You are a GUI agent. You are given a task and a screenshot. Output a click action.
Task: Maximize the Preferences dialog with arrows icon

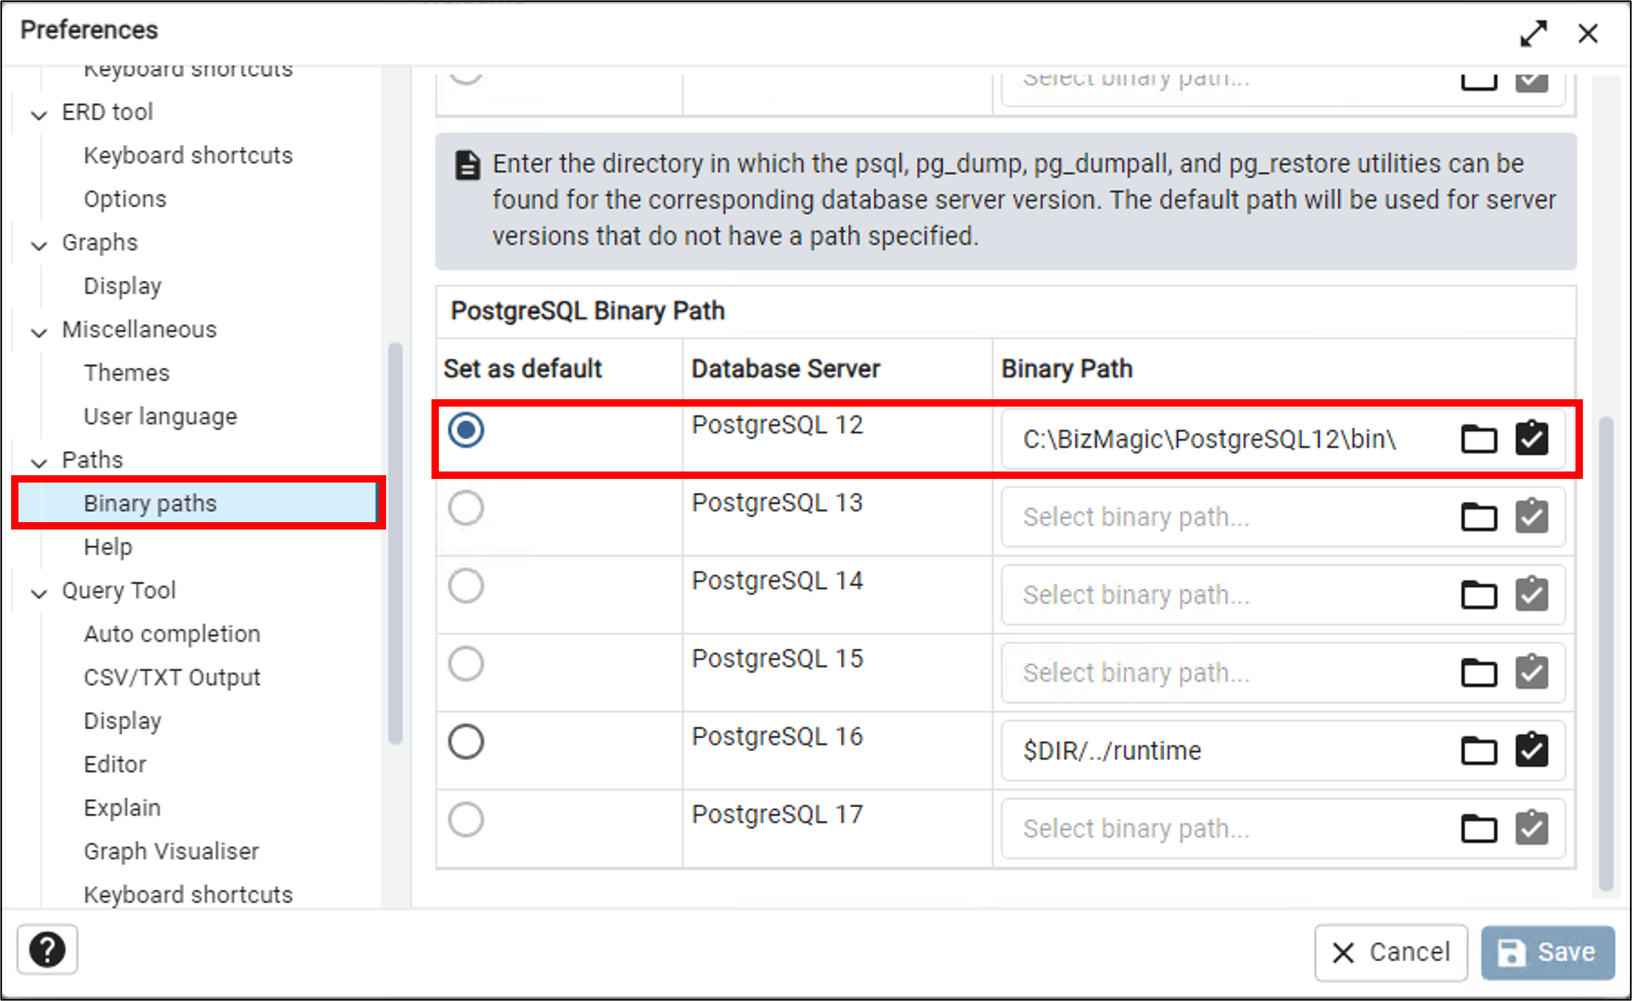pyautogui.click(x=1533, y=33)
